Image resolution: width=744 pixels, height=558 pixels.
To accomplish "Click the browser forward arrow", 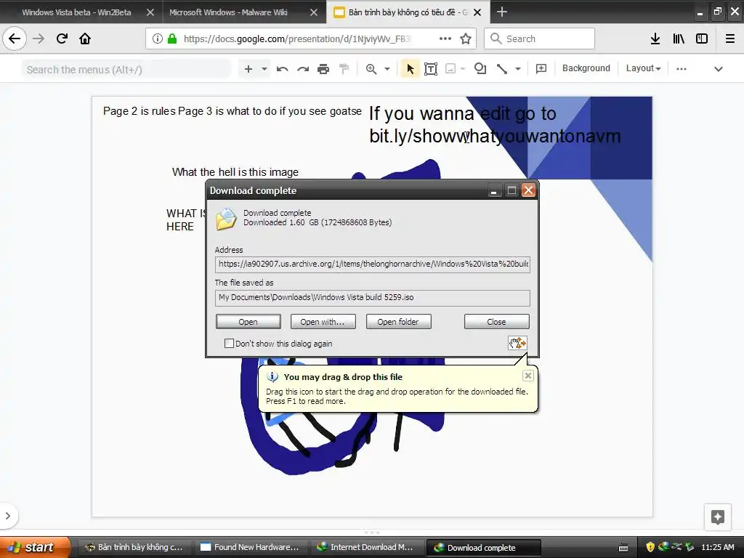I will (39, 39).
